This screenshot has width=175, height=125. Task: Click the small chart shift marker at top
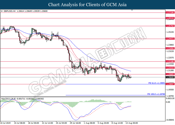[132, 10]
